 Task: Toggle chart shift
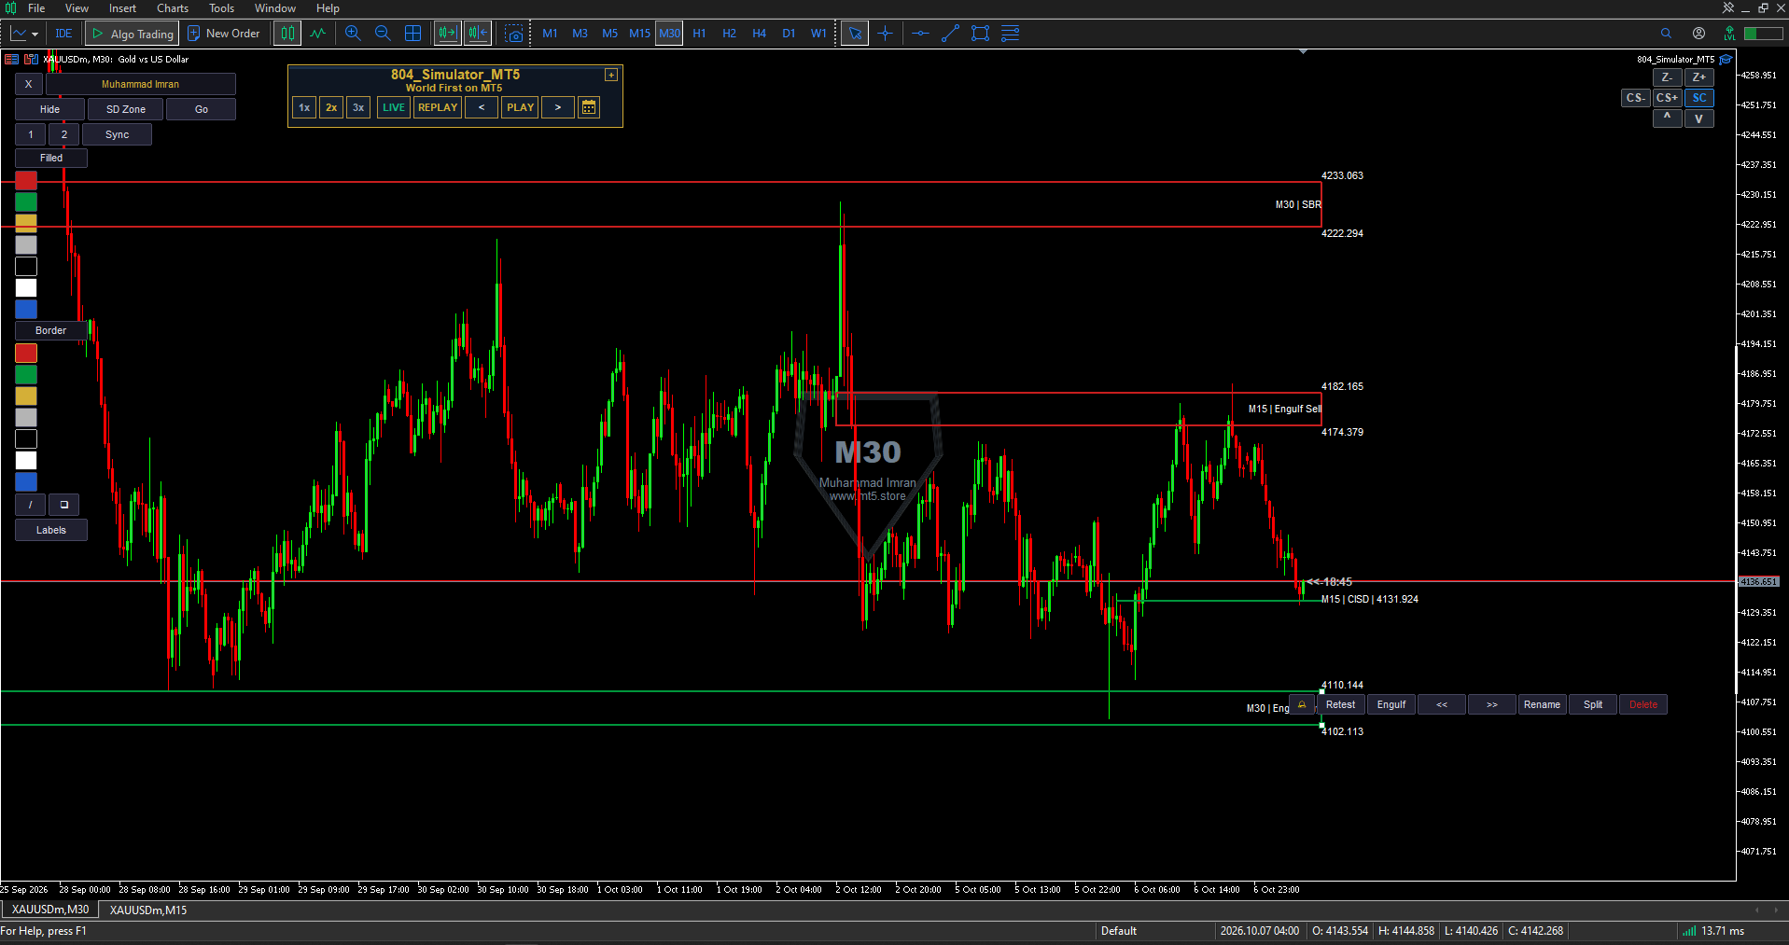click(478, 34)
